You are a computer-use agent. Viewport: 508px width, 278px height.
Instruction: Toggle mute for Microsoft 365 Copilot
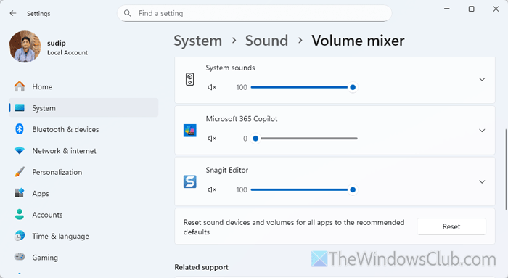click(x=212, y=139)
